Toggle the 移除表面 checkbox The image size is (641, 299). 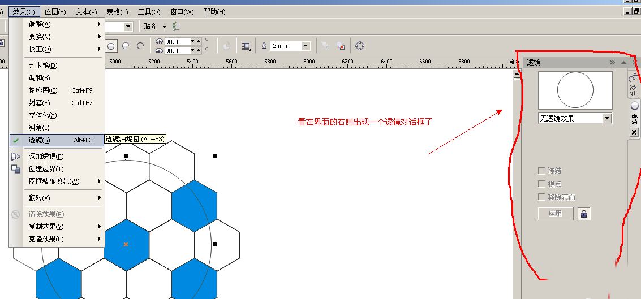[541, 197]
